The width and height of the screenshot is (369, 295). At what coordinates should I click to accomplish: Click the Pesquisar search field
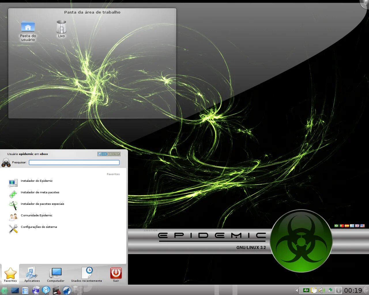click(74, 162)
